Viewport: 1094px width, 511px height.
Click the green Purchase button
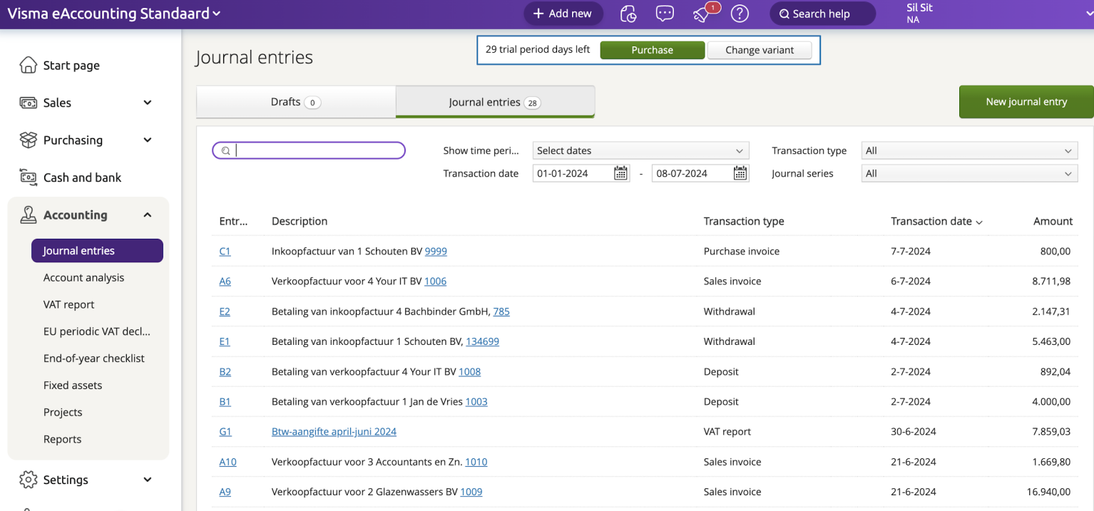[652, 50]
